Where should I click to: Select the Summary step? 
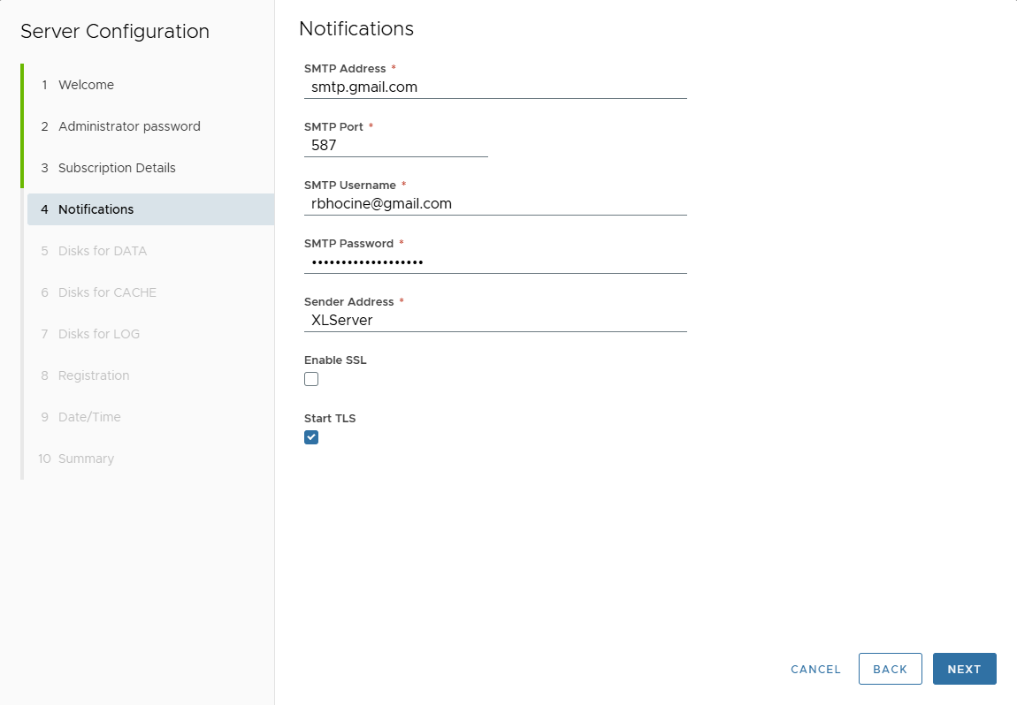click(84, 458)
